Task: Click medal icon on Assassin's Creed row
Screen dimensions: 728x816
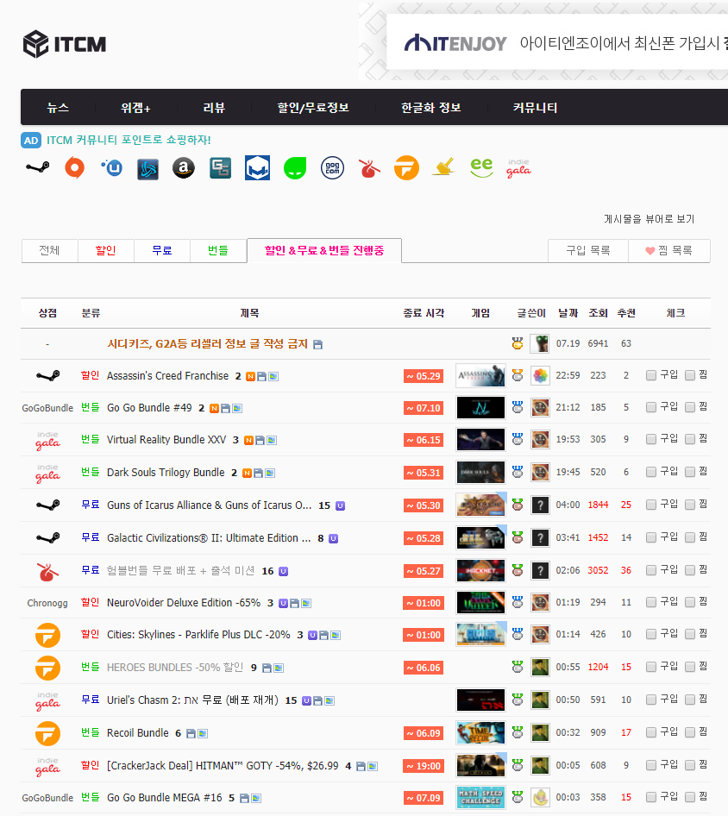Action: point(518,375)
